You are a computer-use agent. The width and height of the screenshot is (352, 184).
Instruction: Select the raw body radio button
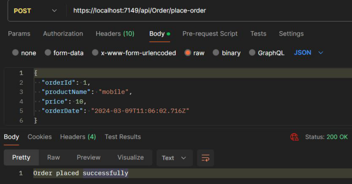[x=187, y=53]
